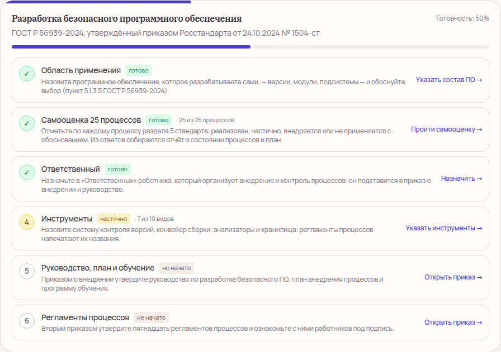Open the Пройти самооценку link
This screenshot has width=501, height=352.
(x=446, y=129)
